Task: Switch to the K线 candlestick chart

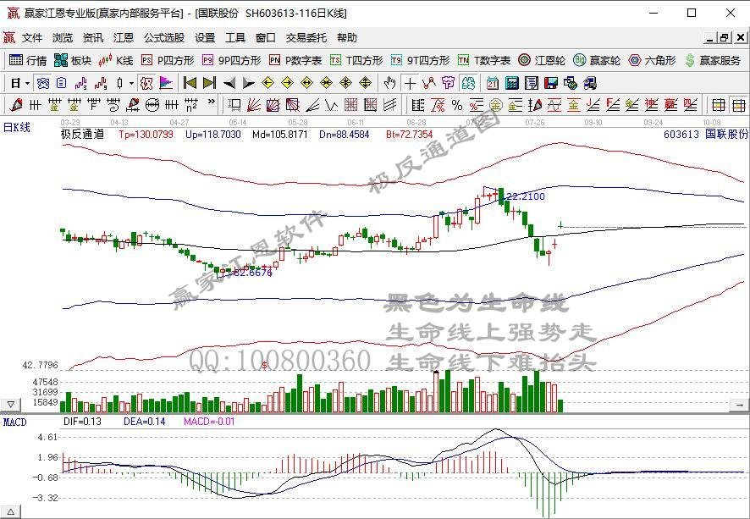Action: [x=115, y=60]
